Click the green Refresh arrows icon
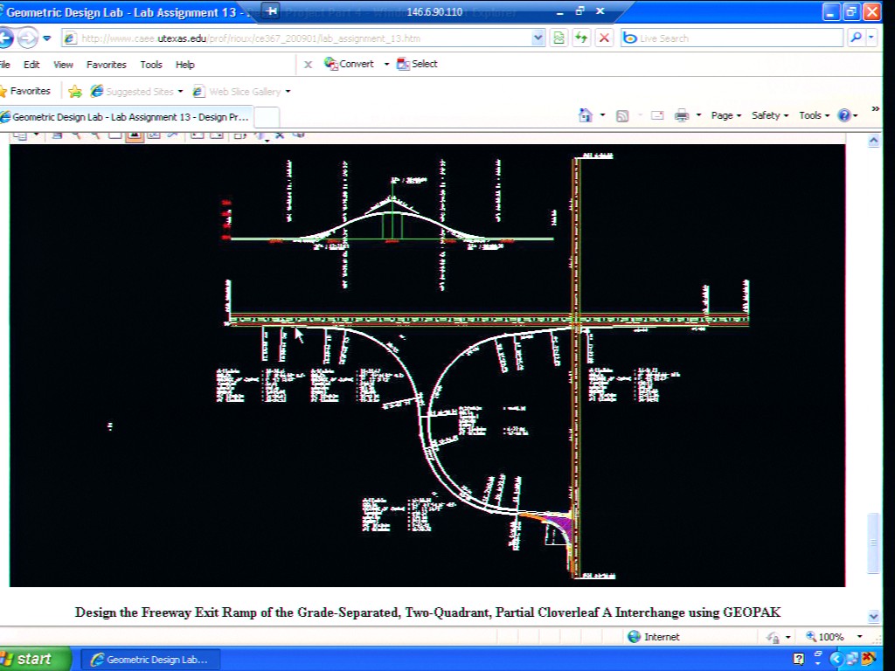The image size is (895, 671). tap(581, 38)
